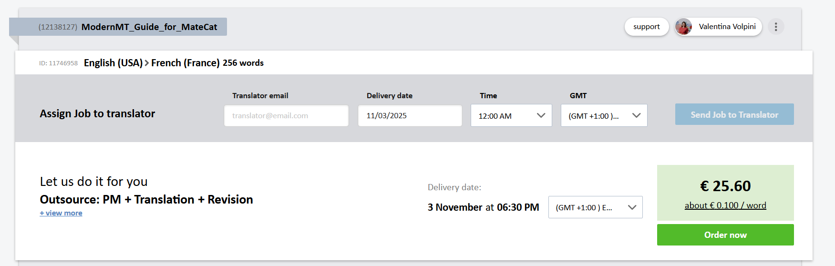Image resolution: width=835 pixels, height=266 pixels.
Task: Click the job ID 11746958 label
Action: tap(58, 63)
